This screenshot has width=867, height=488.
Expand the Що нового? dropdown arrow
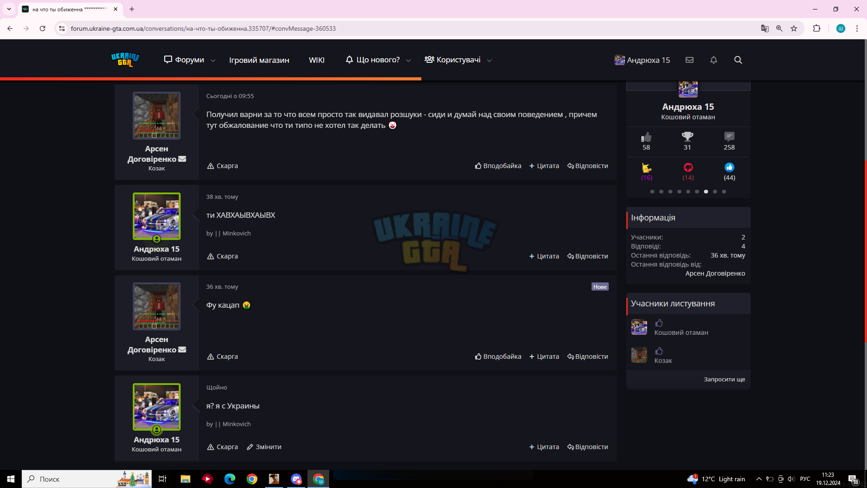[408, 61]
